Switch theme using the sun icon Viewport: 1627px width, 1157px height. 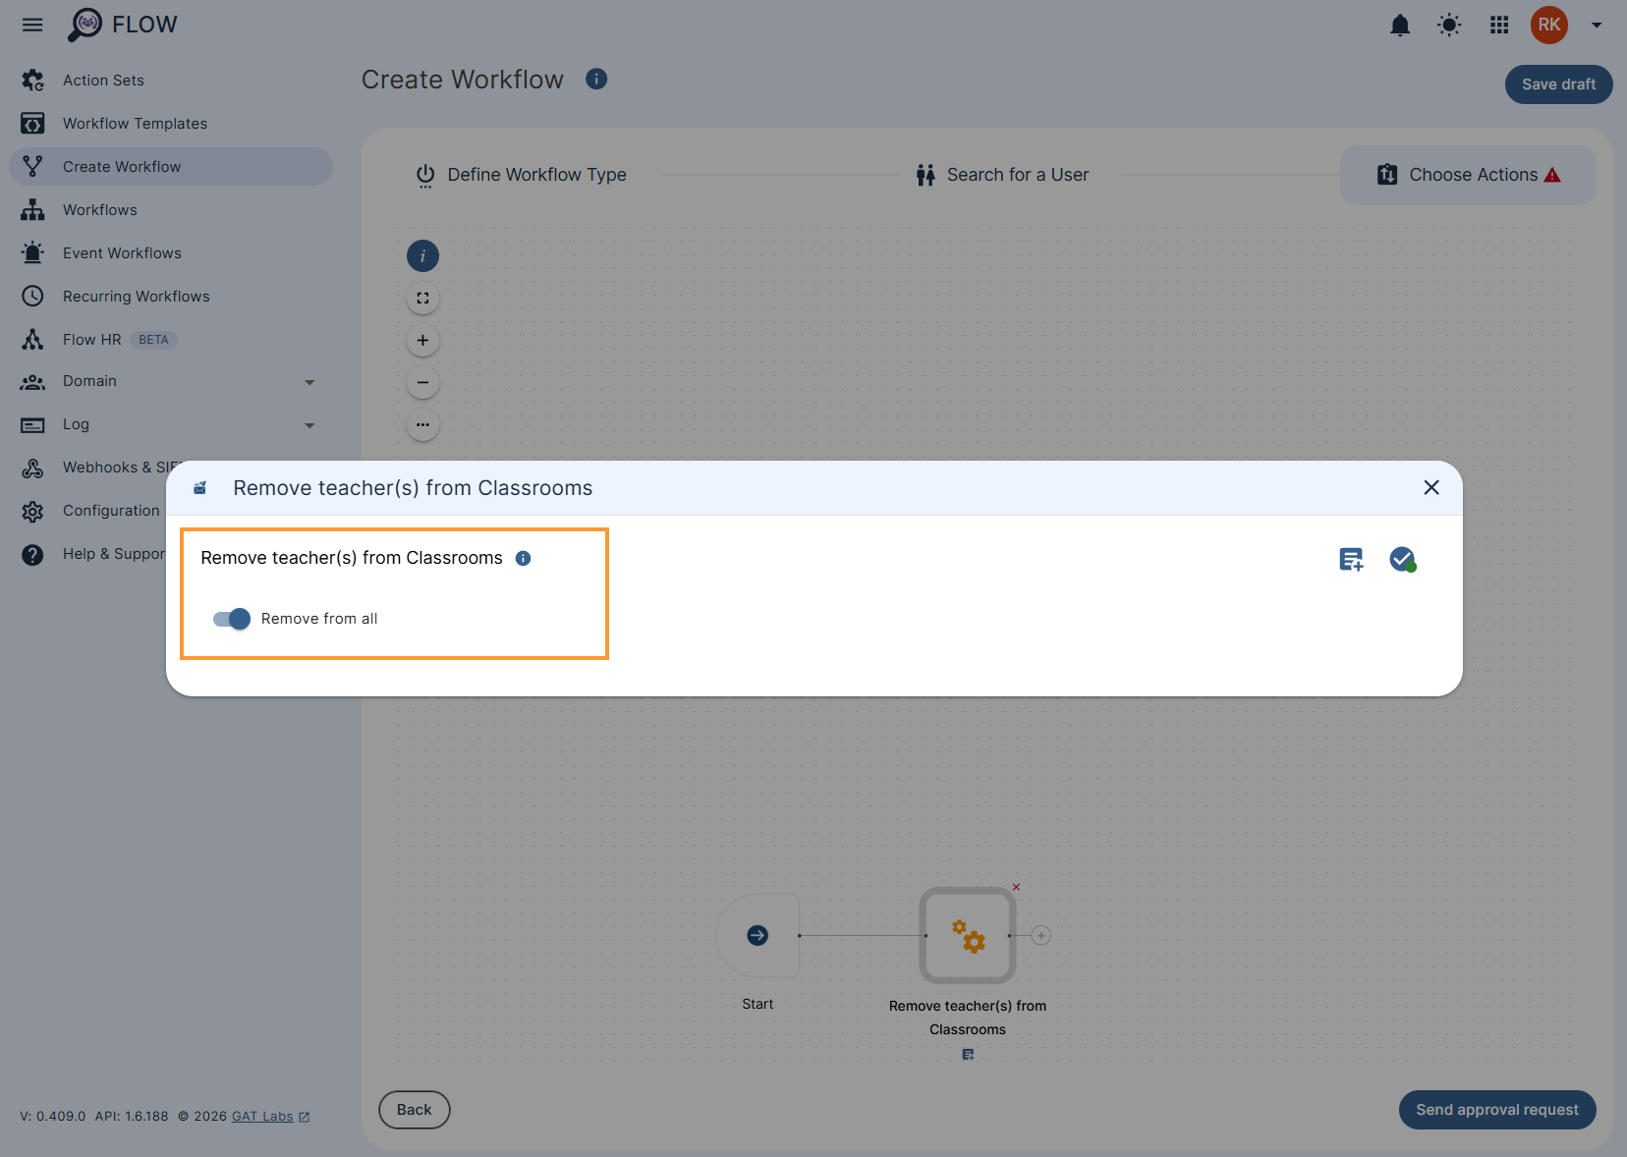[1448, 26]
